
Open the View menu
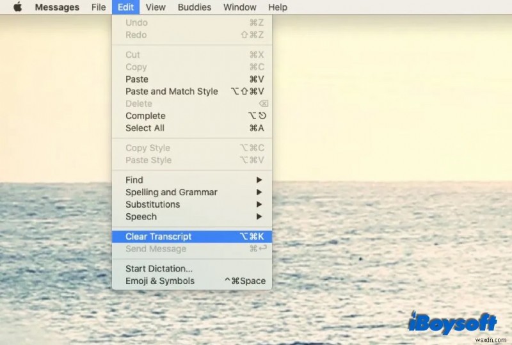(x=156, y=7)
